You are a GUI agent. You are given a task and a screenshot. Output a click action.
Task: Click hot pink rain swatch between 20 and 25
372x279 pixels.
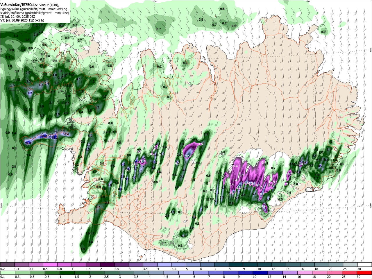(x=334, y=273)
